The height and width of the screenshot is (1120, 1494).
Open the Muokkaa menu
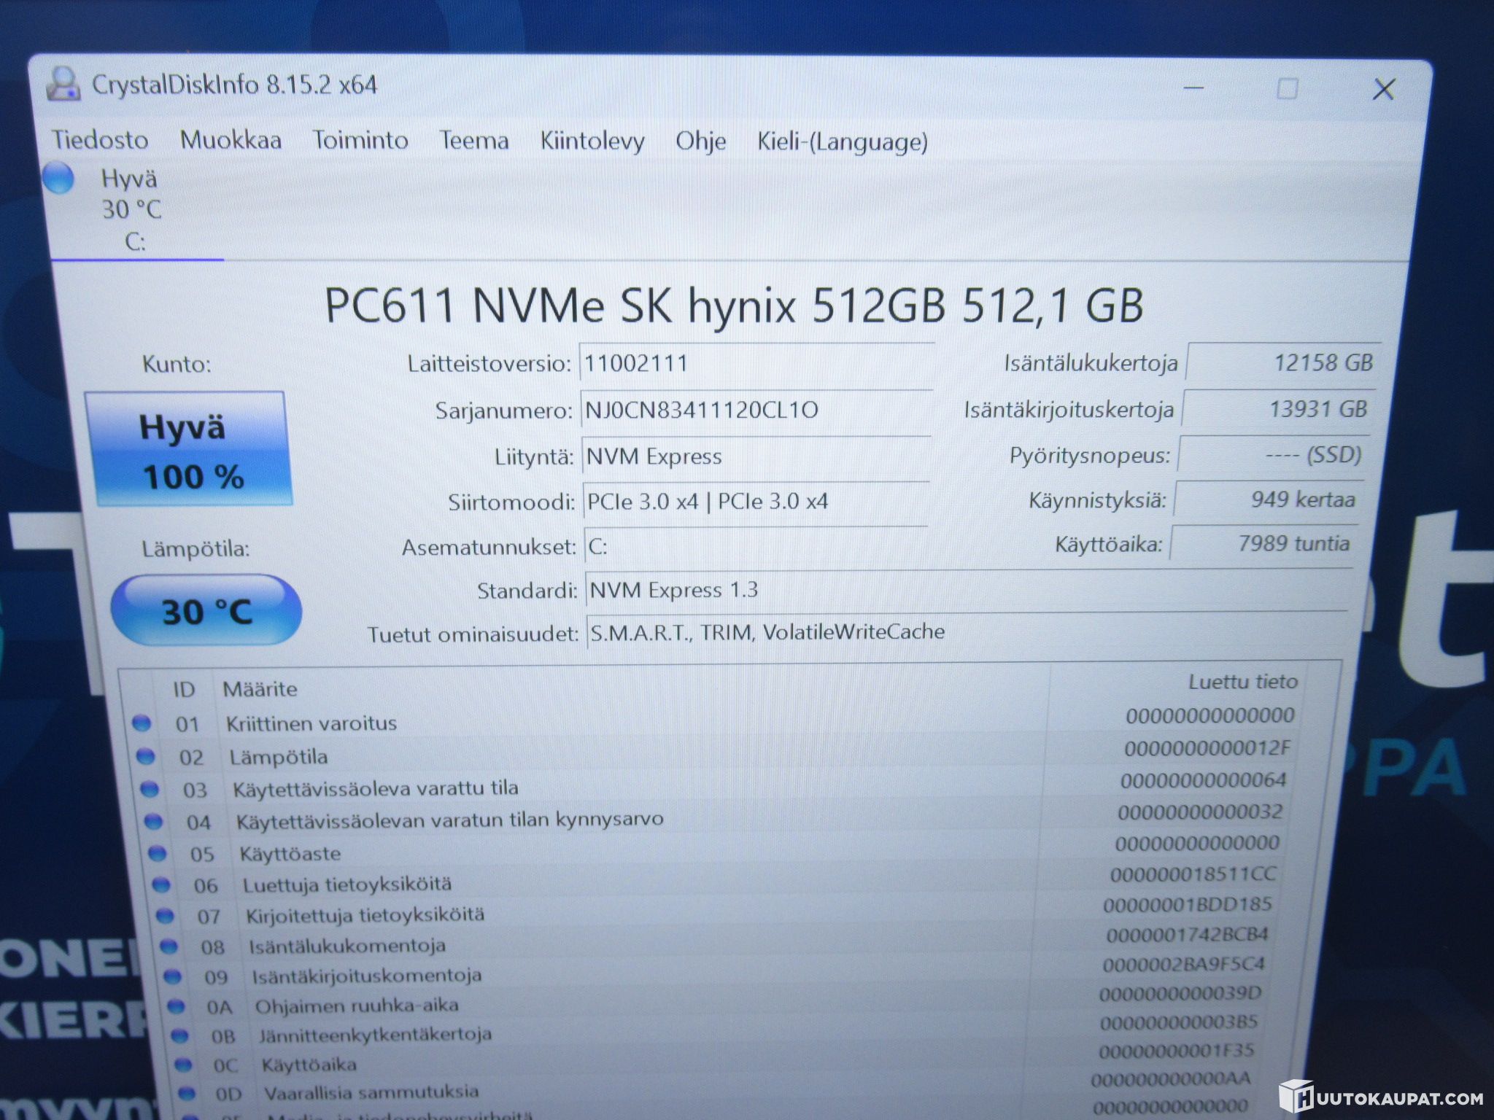(x=231, y=140)
